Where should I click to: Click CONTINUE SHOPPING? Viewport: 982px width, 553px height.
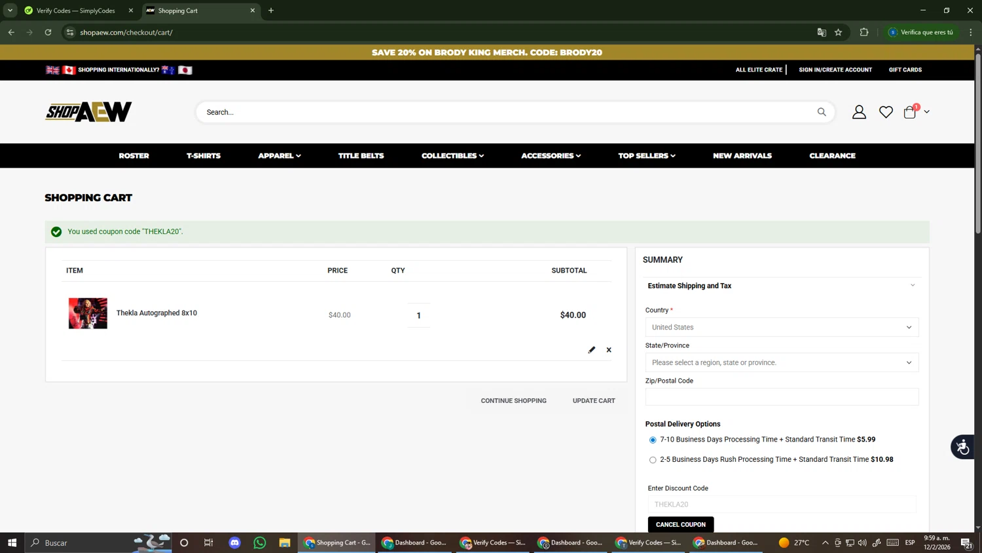point(513,401)
